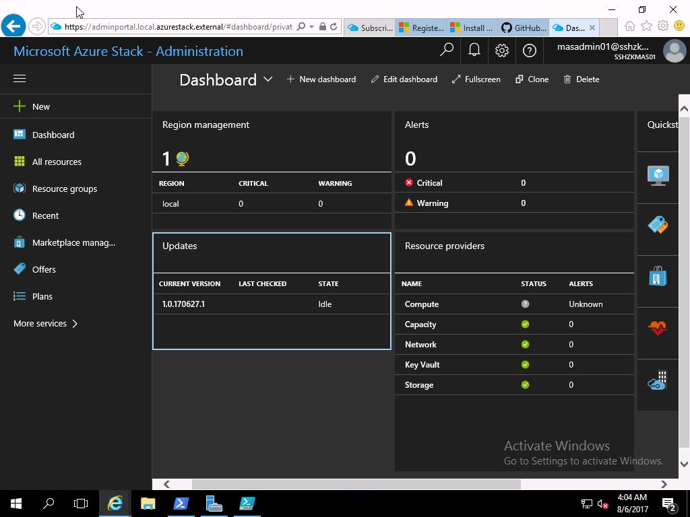690x517 pixels.
Task: Toggle the hamburger sidebar menu
Action: click(x=20, y=79)
